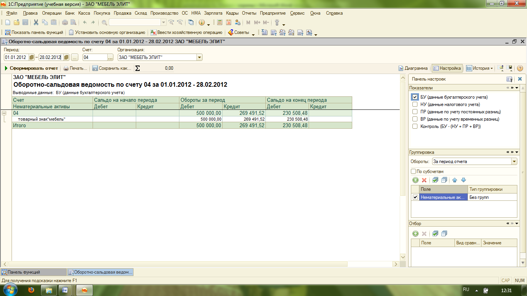Screen dimensions: 527x296
Task: Check all grouping fields icon
Action: pos(435,180)
